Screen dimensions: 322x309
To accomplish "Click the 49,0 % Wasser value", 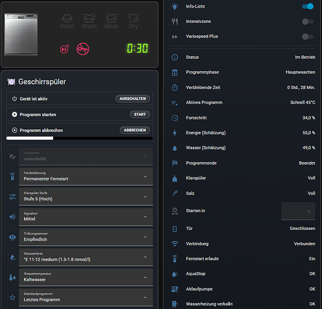I will pyautogui.click(x=308, y=148).
